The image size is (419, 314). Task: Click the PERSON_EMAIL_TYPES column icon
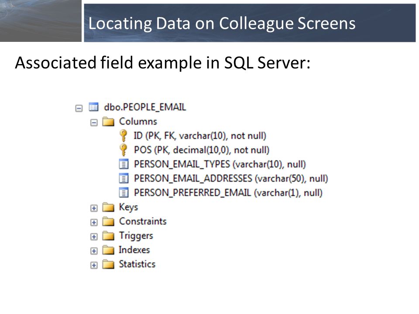(124, 164)
